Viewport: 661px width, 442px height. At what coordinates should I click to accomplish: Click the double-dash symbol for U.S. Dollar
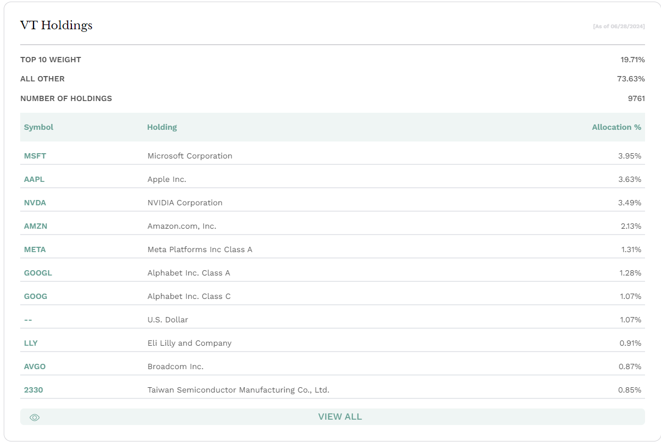coord(28,320)
